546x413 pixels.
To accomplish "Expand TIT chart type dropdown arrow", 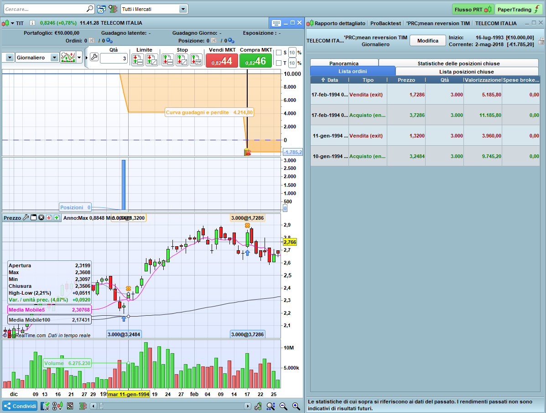I will pos(12,23).
